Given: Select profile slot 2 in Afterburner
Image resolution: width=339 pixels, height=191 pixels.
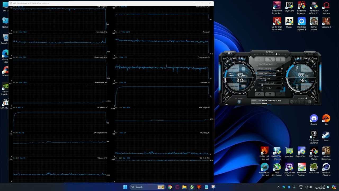Looking at the screenshot, I should tap(295, 102).
